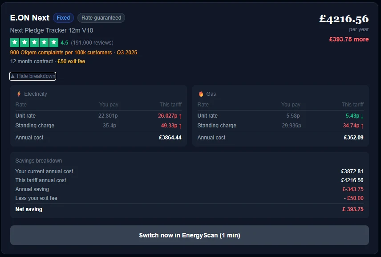Click the Gas flame icon

[201, 94]
